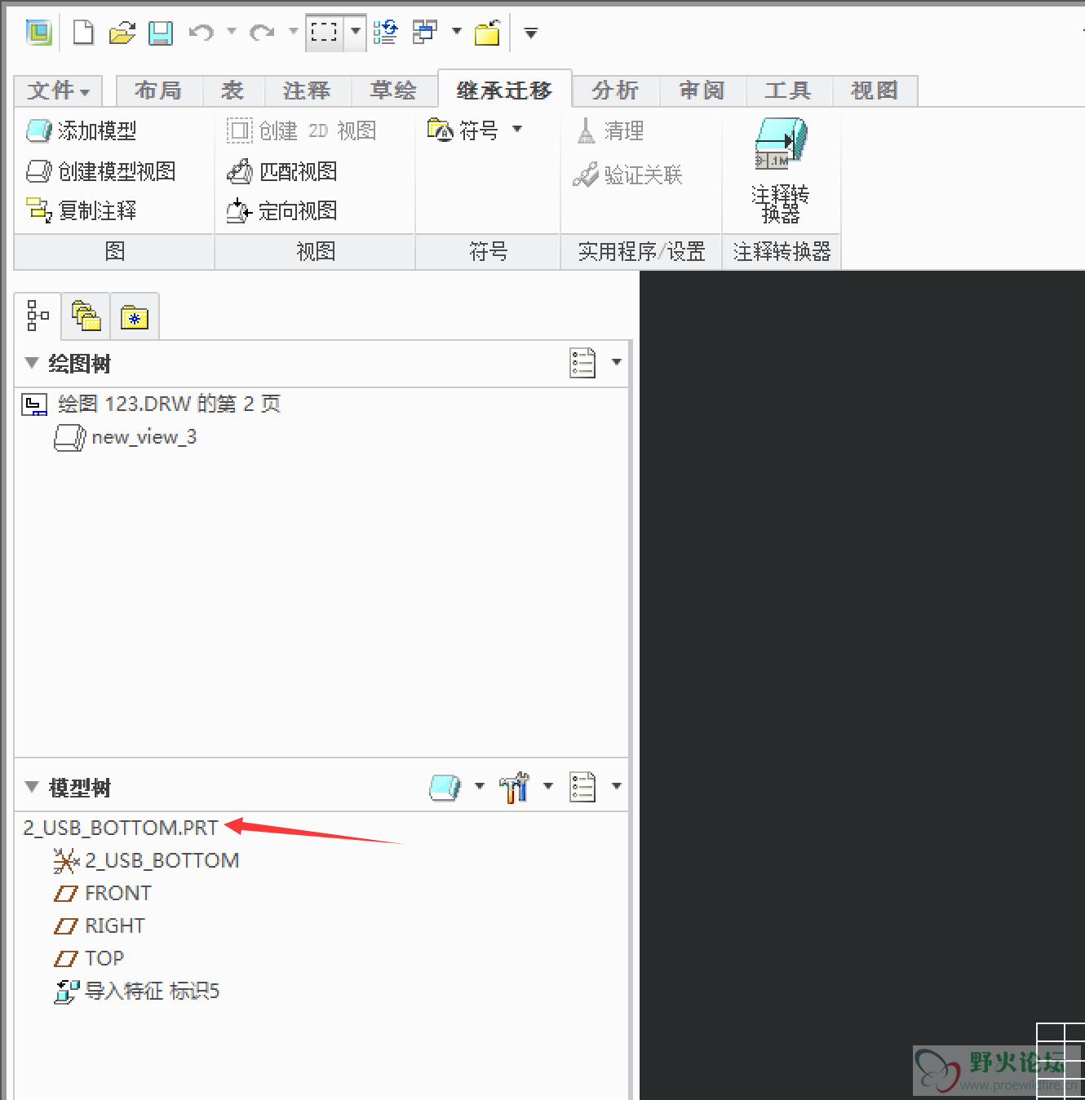Redo the last action

click(262, 33)
